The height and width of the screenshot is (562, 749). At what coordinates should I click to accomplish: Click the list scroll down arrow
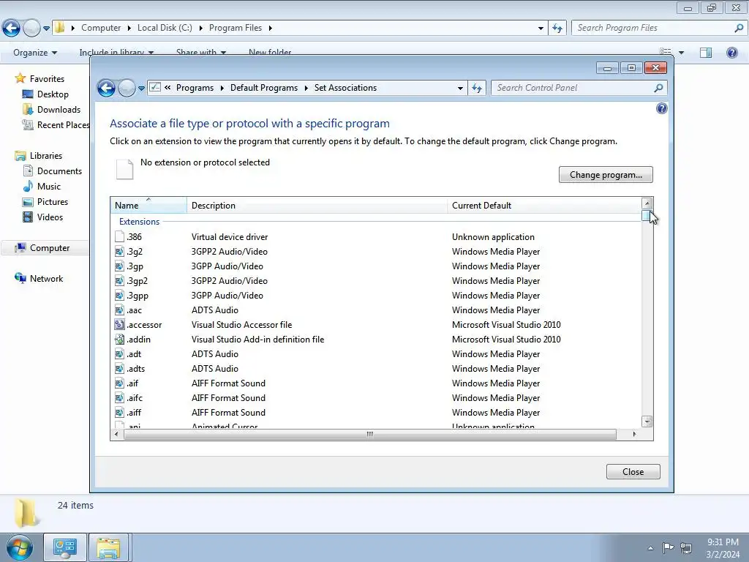click(x=647, y=421)
